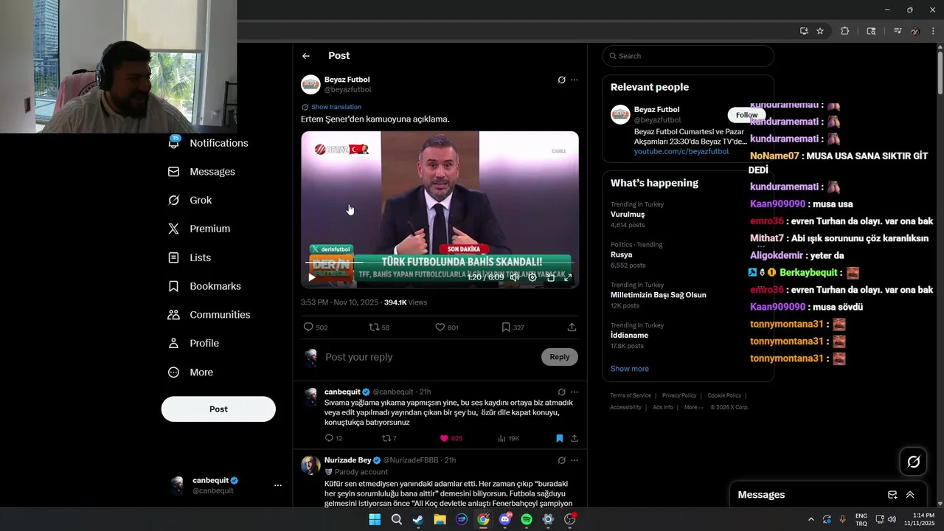This screenshot has height=531, width=944.
Task: Click Grok icon on Beyaz Futbol post
Action: [561, 80]
